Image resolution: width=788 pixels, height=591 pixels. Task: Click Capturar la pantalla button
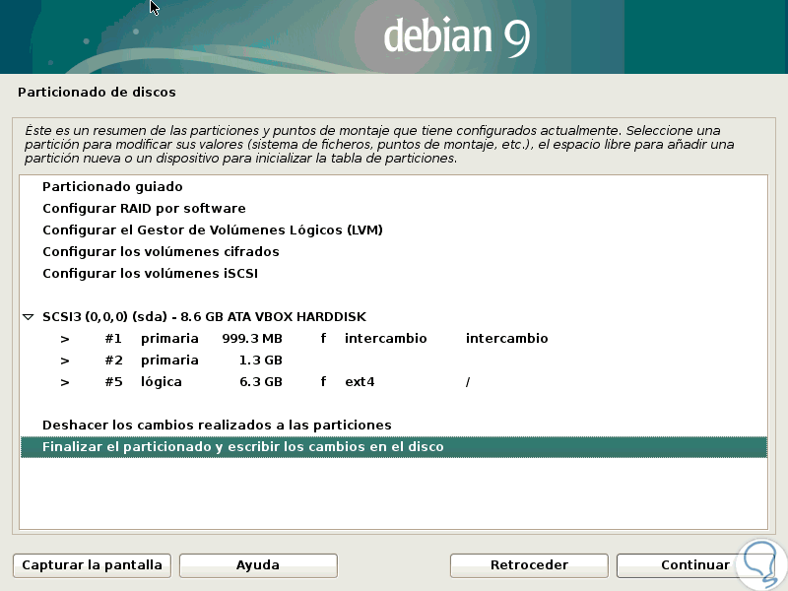pyautogui.click(x=92, y=565)
